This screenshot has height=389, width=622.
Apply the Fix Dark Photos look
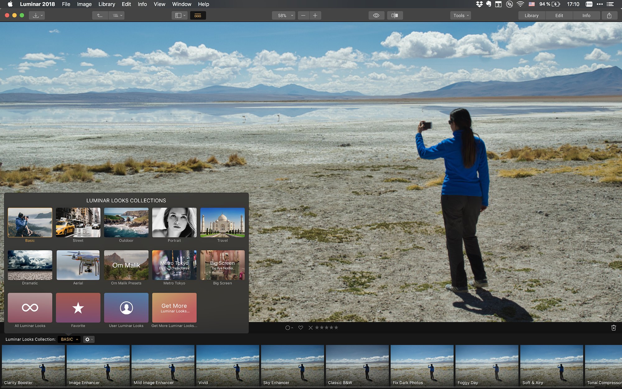[x=422, y=366]
